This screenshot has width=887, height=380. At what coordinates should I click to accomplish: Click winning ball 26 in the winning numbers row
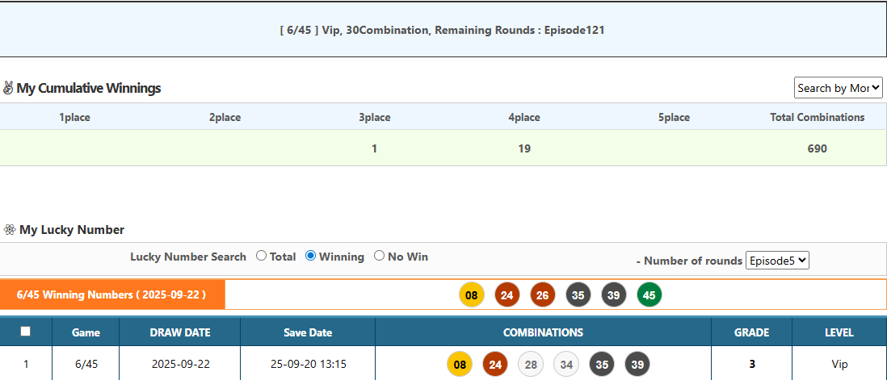point(542,295)
